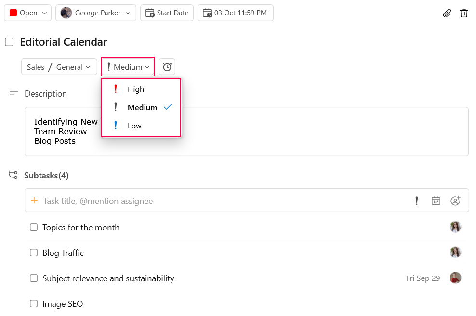Open the 03 Oct 11:59 PM due date
The image size is (476, 316).
pyautogui.click(x=236, y=13)
